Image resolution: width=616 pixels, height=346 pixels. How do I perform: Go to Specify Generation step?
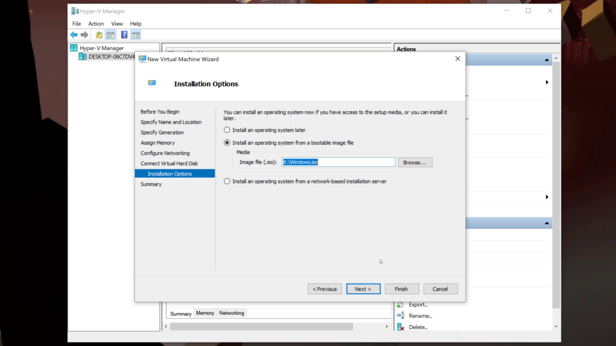click(x=162, y=133)
